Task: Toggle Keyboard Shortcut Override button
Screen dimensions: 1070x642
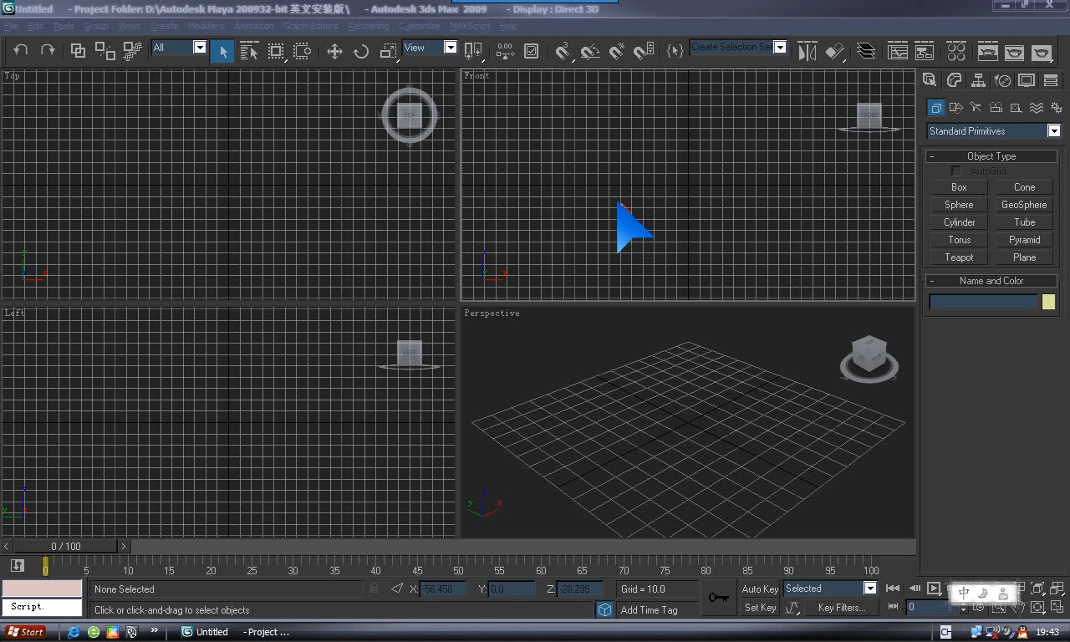Action: coord(532,51)
